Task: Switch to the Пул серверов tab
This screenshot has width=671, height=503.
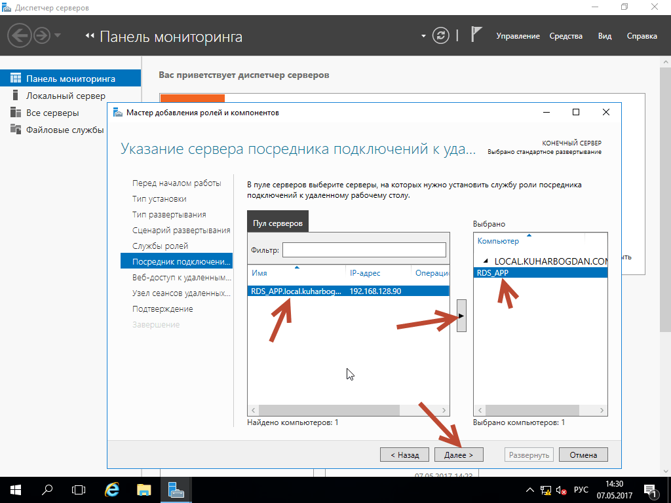Action: (x=278, y=223)
